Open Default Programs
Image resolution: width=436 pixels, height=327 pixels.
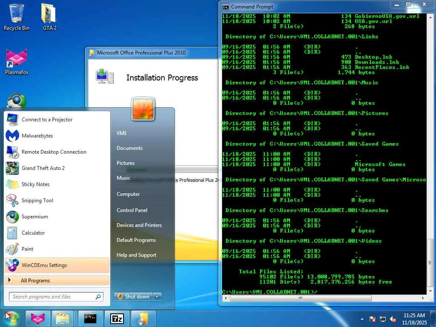pos(136,240)
